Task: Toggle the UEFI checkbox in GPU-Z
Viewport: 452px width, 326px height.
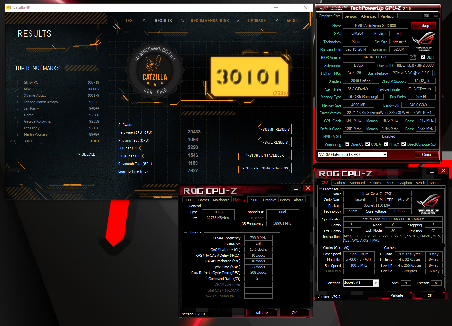Action: 423,57
